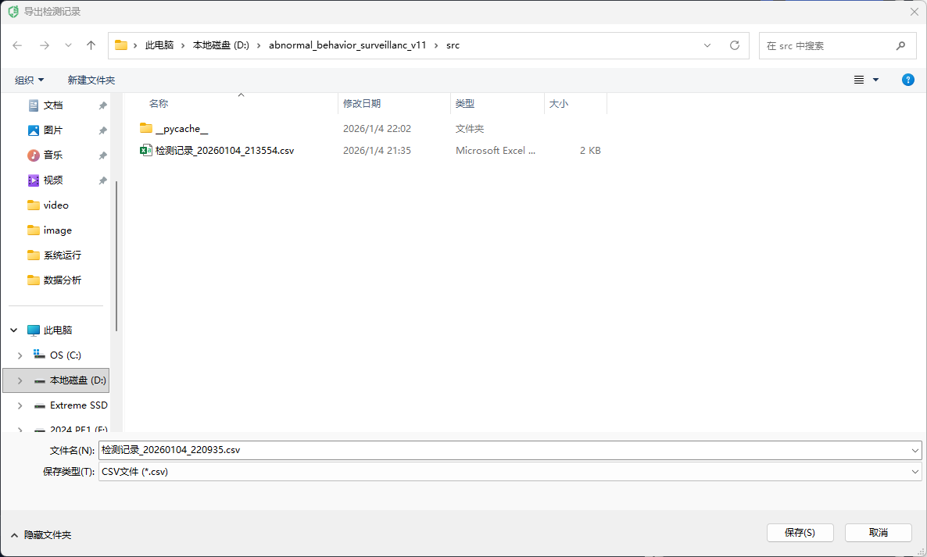
Task: Refresh the src folder listing
Action: 734,45
